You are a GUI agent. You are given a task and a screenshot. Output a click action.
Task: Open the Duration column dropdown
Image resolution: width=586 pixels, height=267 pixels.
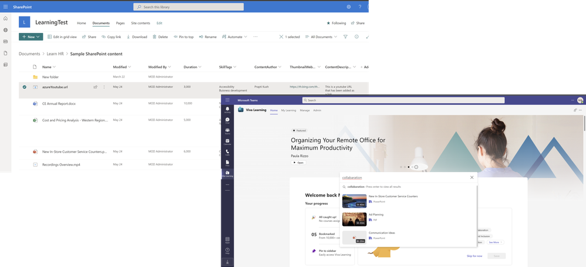pos(193,67)
